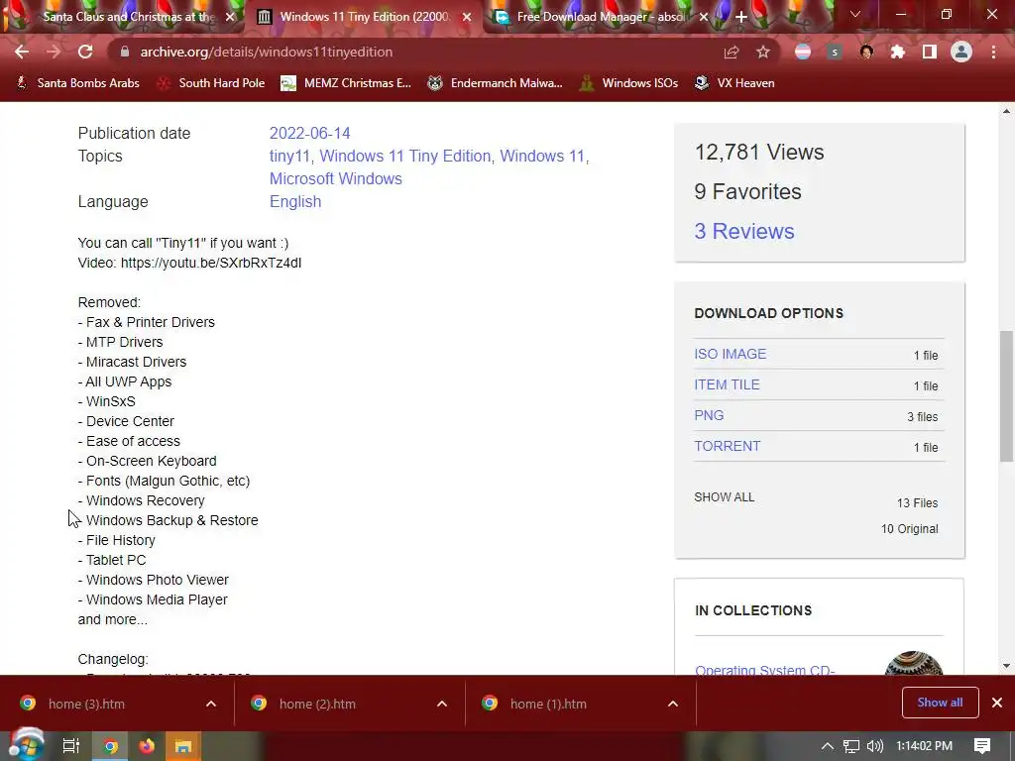Open the Chrome profile avatar
Image resolution: width=1015 pixels, height=761 pixels.
tap(961, 52)
